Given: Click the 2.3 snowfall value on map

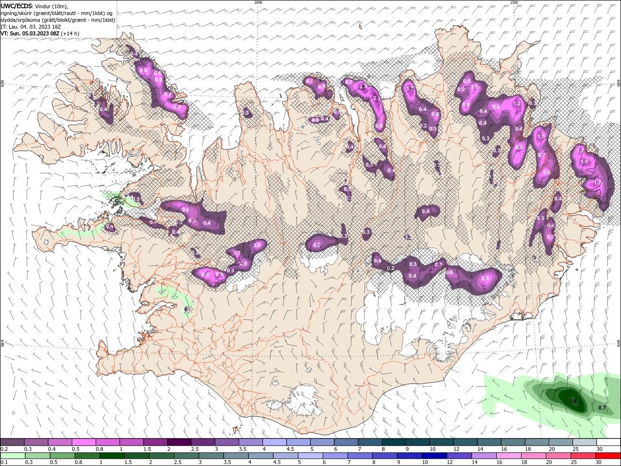Looking at the screenshot, I should tap(363, 86).
